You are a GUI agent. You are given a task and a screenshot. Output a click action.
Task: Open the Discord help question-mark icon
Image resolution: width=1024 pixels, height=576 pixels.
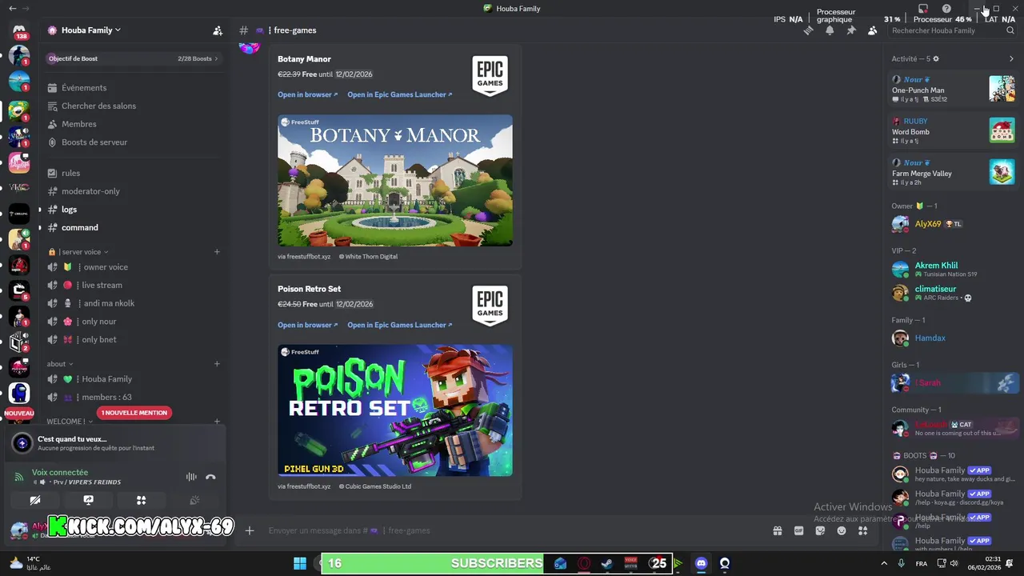(x=946, y=9)
